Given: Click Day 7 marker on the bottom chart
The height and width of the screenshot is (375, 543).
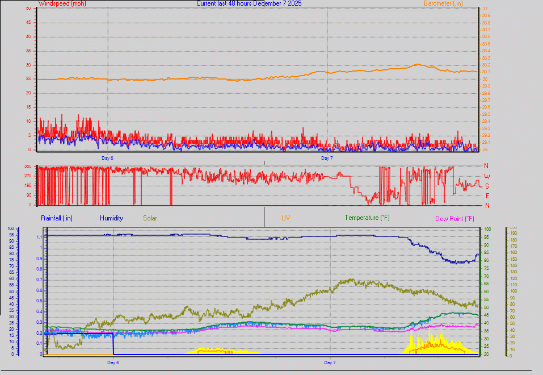Looking at the screenshot, I should click(x=330, y=362).
